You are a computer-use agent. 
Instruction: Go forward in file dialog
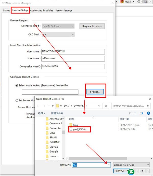pos(44,106)
